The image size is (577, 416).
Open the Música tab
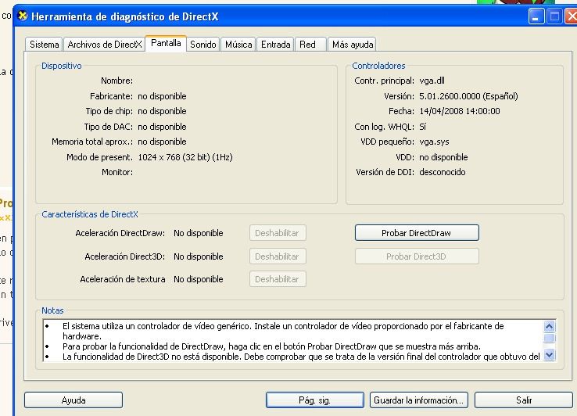pos(238,45)
